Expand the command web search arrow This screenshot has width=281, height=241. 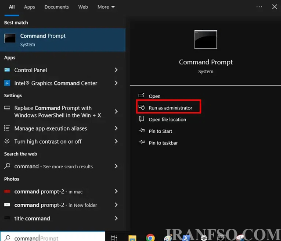click(116, 166)
